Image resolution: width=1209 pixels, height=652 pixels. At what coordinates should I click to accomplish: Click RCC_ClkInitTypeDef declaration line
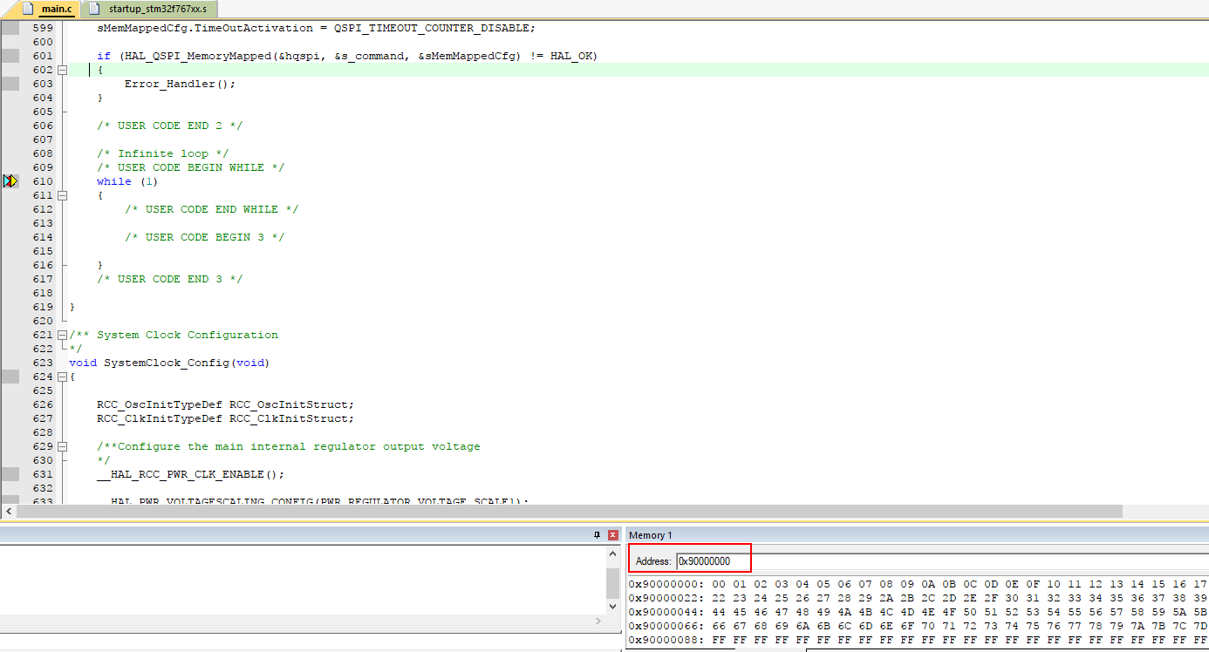226,418
